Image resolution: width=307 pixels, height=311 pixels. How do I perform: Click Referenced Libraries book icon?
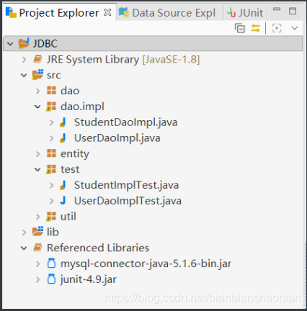tap(37, 248)
